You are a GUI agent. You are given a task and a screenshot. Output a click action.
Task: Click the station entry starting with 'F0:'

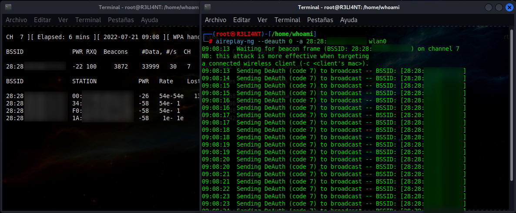coord(103,111)
